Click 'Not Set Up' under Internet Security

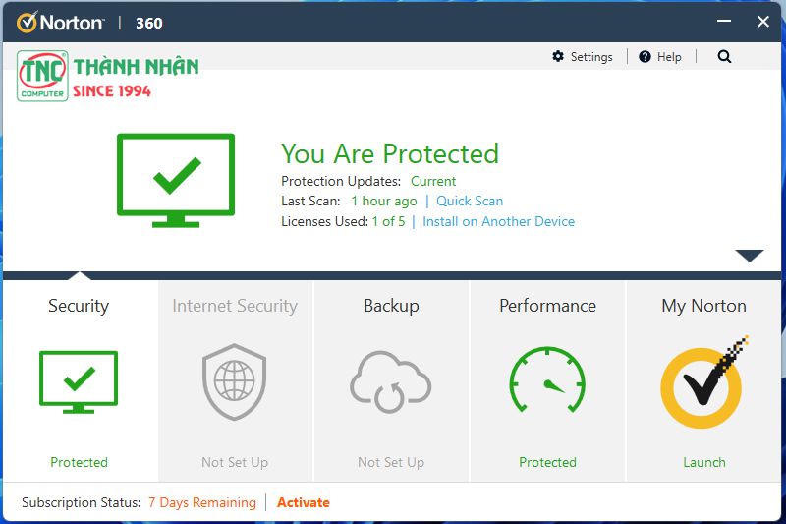coord(235,462)
